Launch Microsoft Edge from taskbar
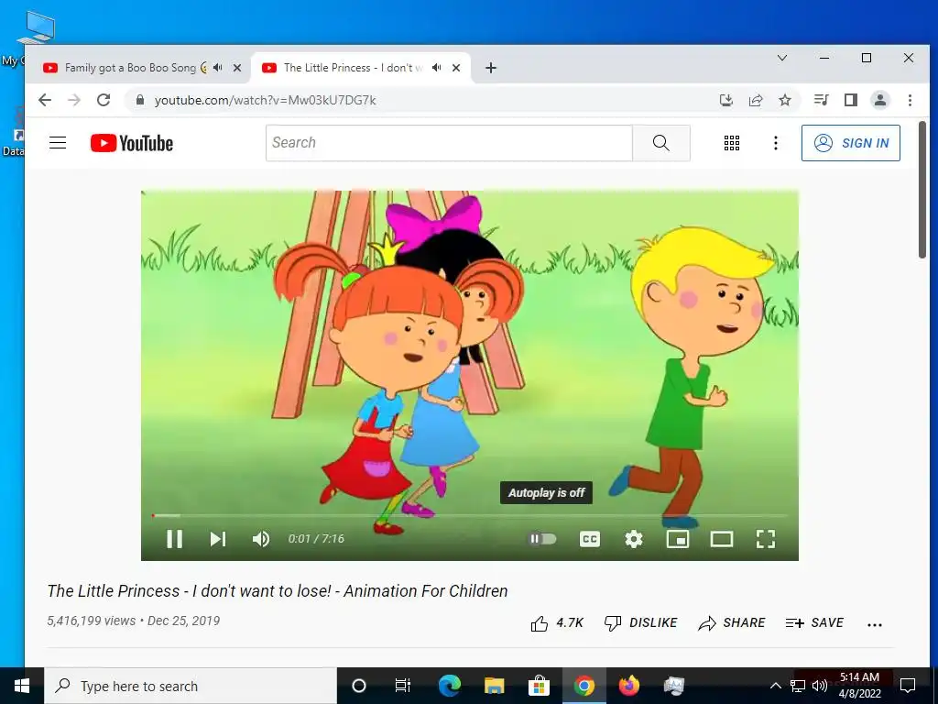Image resolution: width=938 pixels, height=704 pixels. pyautogui.click(x=449, y=686)
